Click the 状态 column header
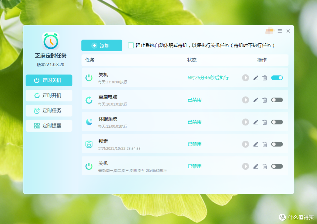The height and width of the screenshot is (224, 317). click(x=192, y=60)
